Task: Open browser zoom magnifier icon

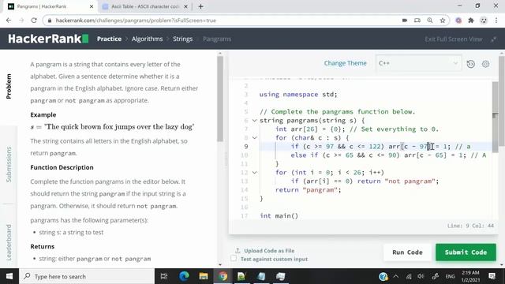Action: [430, 21]
